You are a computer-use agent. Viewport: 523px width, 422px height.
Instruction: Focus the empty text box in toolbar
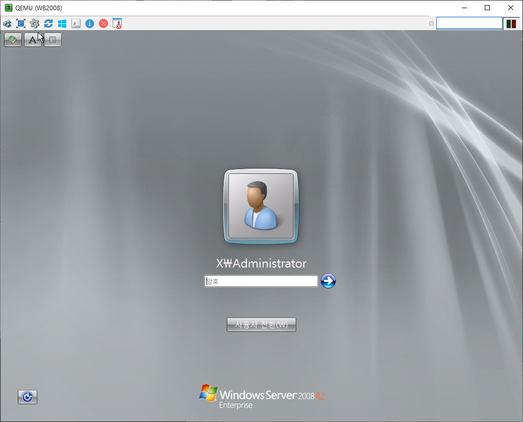coord(469,23)
